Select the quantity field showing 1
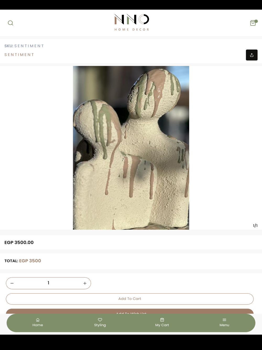This screenshot has width=262, height=350. [48, 283]
